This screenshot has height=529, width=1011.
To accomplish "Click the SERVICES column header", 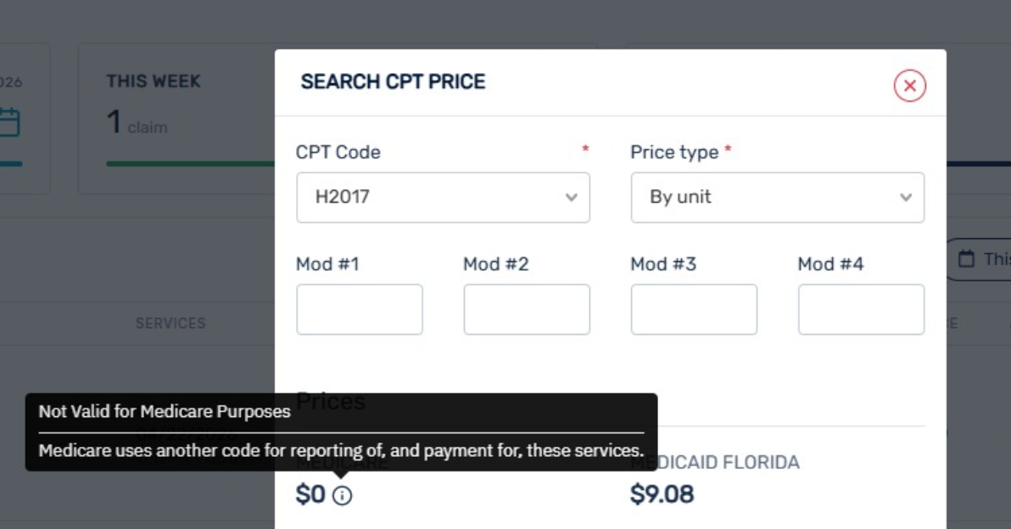I will 170,323.
